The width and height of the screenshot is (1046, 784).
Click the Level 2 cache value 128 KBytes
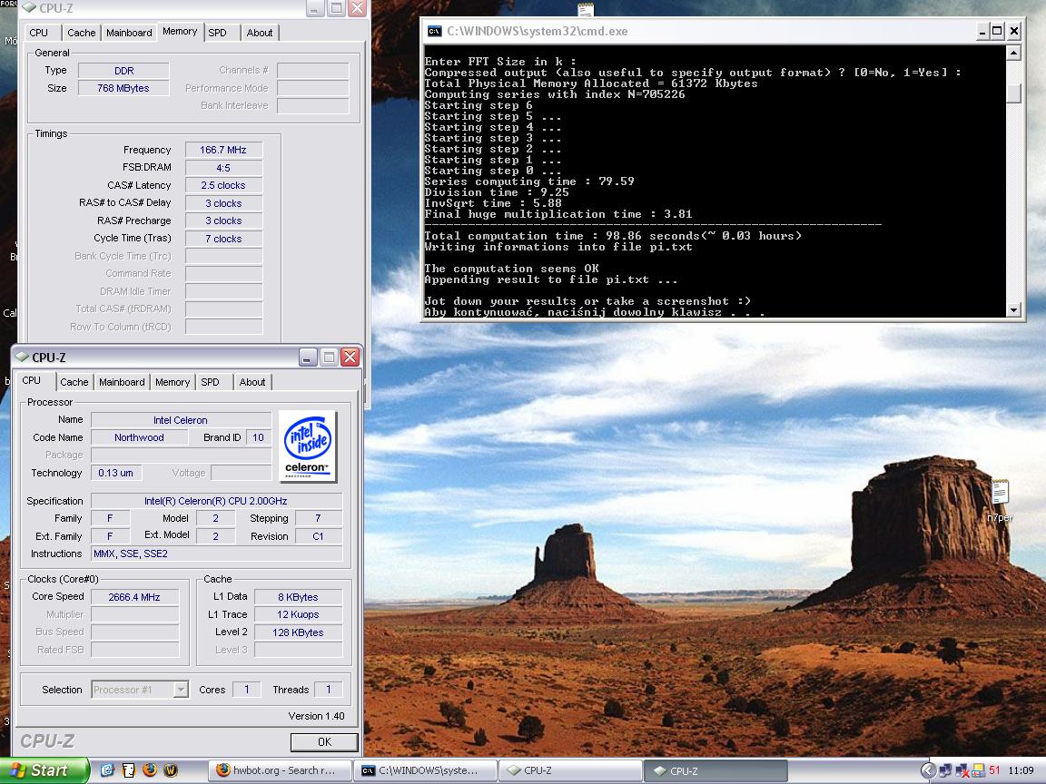298,632
